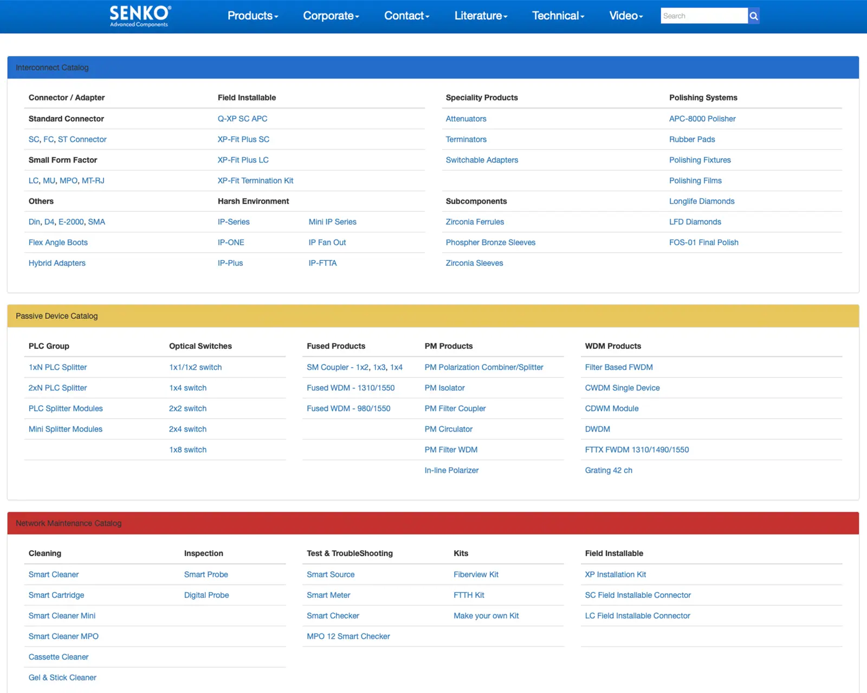The image size is (867, 693).
Task: Open the Terminators link
Action: pos(466,139)
